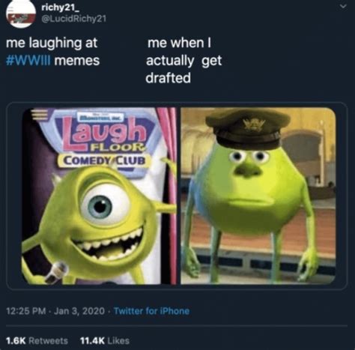This screenshot has width=355, height=350.
Task: Open the #WWIII hashtag
Action: click(28, 61)
